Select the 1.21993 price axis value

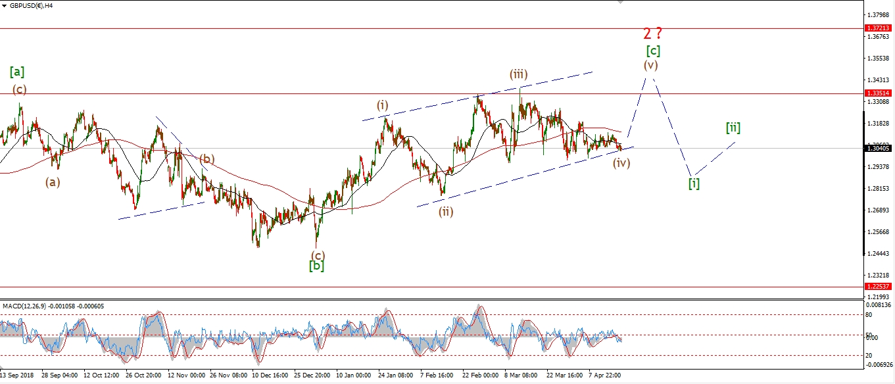880,297
